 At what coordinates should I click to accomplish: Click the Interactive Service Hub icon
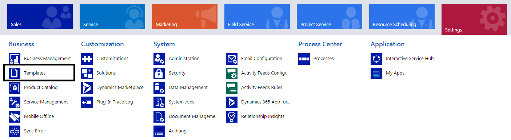pyautogui.click(x=376, y=59)
